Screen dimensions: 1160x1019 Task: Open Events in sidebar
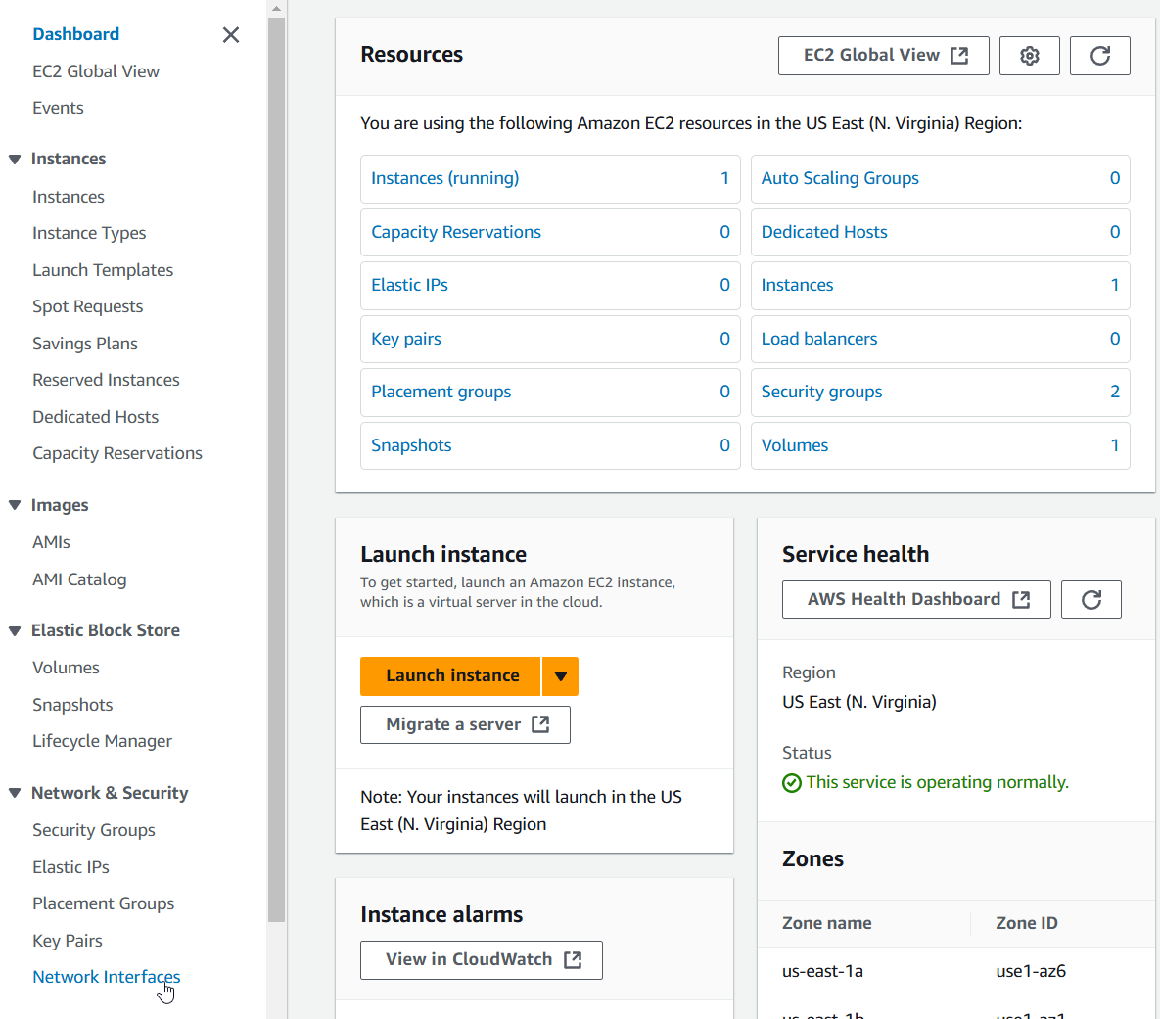coord(58,108)
